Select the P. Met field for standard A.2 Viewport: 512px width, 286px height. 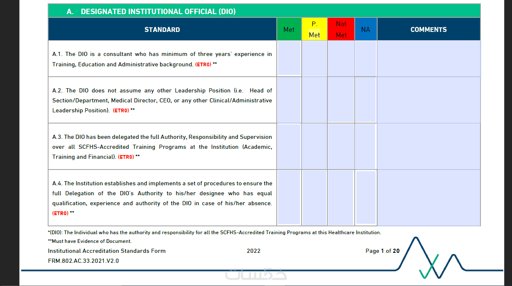coord(314,100)
